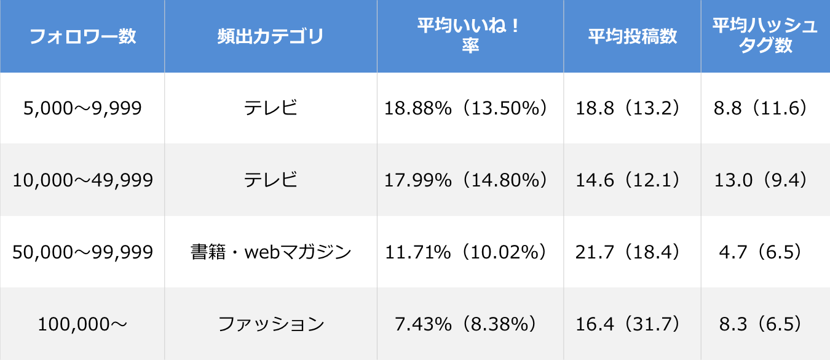830x360 pixels.
Task: Select the 頻出カテゴリ header cell
Action: pos(271,36)
